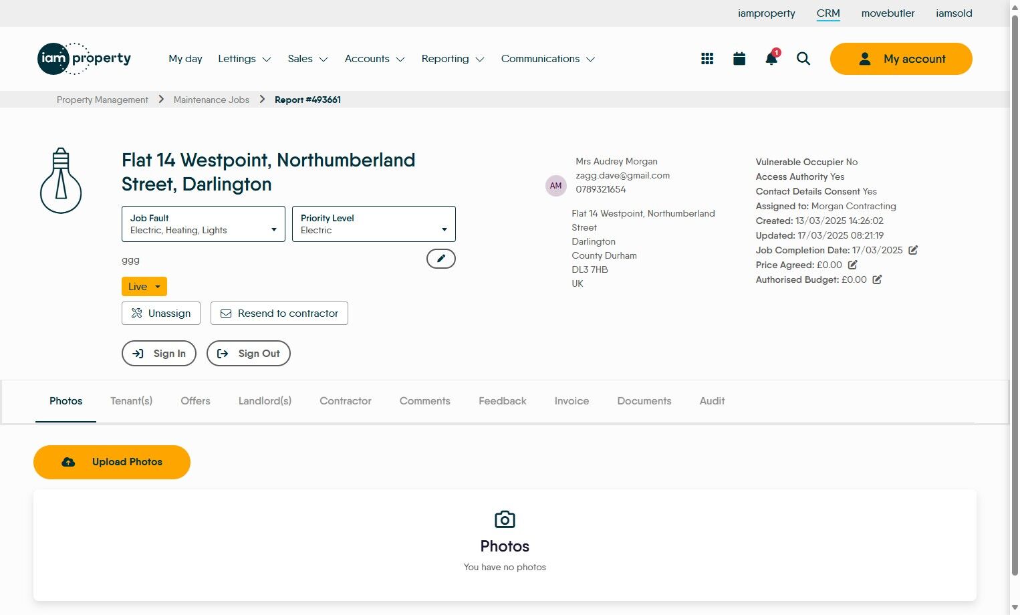Go to Maintenance Jobs breadcrumb link
Image resolution: width=1020 pixels, height=615 pixels.
click(211, 100)
